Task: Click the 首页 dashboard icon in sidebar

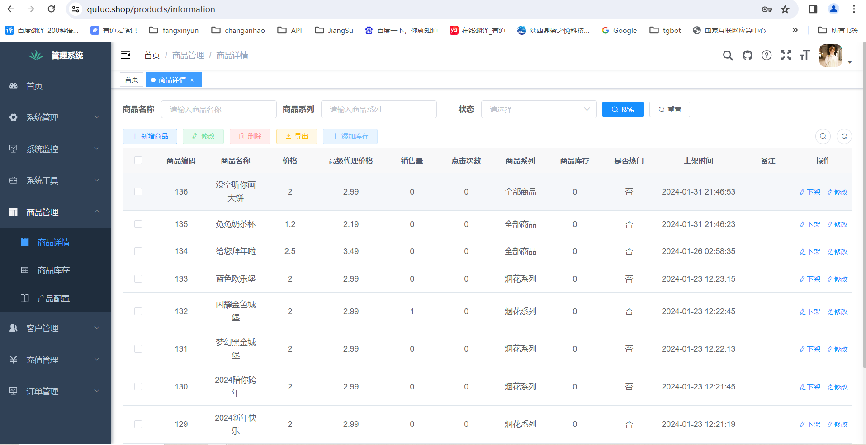Action: pyautogui.click(x=14, y=86)
